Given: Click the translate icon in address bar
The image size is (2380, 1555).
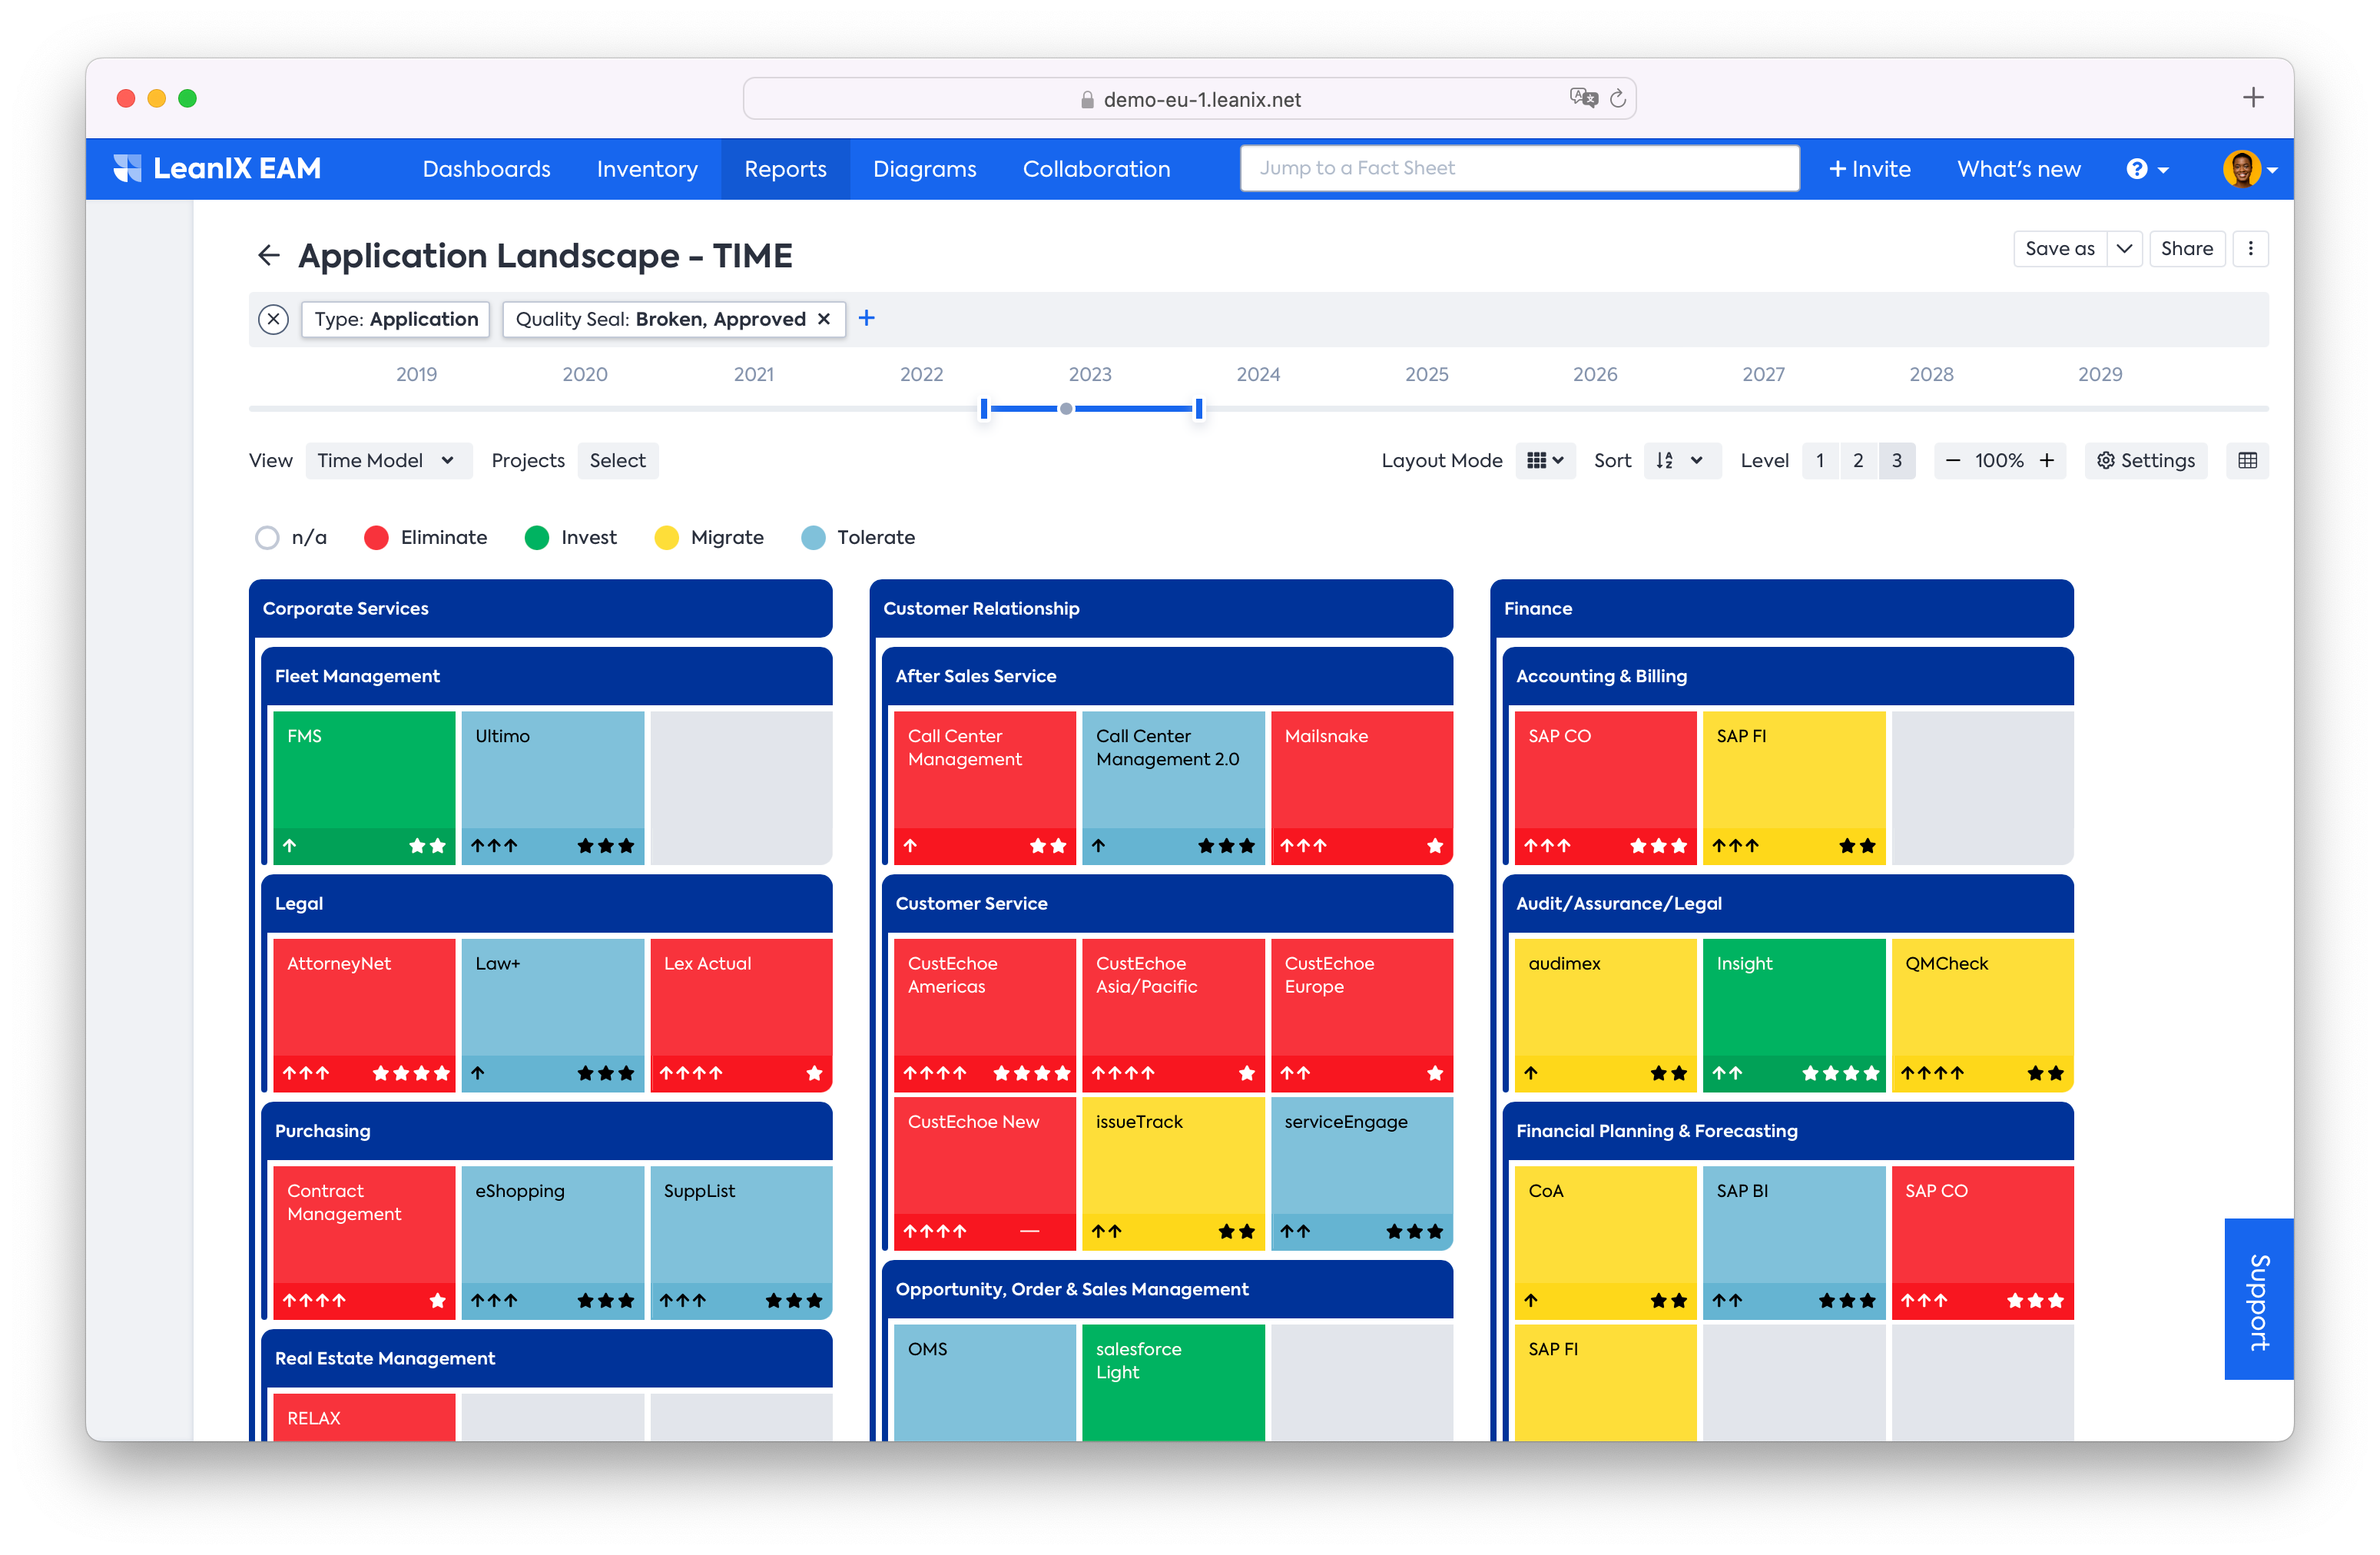Looking at the screenshot, I should (x=1583, y=98).
